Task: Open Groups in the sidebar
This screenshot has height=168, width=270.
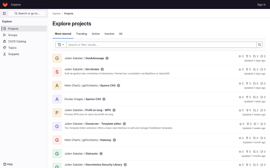Action: pos(24,35)
